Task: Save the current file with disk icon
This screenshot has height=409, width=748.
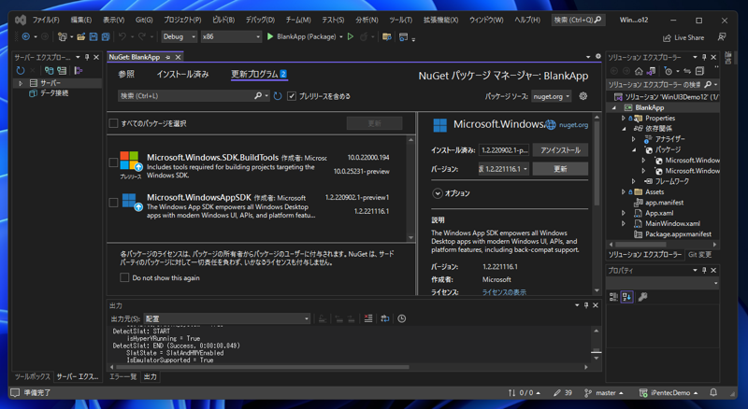Action: 93,36
